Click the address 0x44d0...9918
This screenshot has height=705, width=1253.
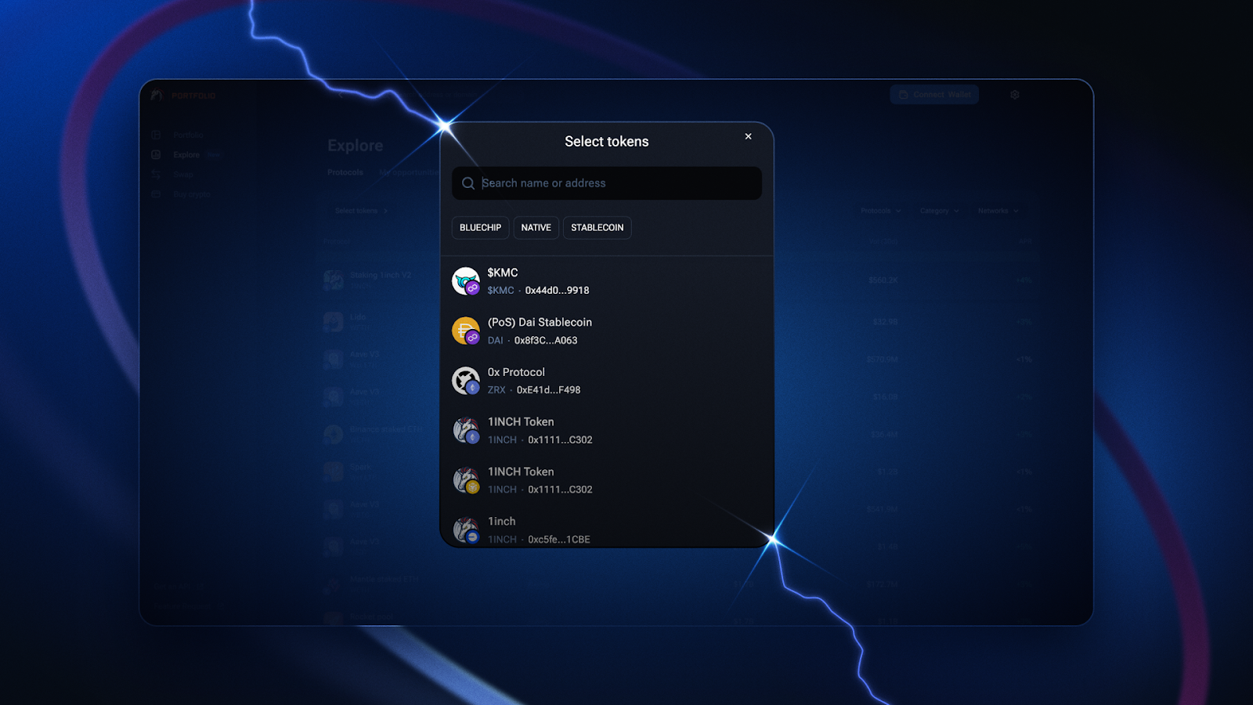(557, 291)
